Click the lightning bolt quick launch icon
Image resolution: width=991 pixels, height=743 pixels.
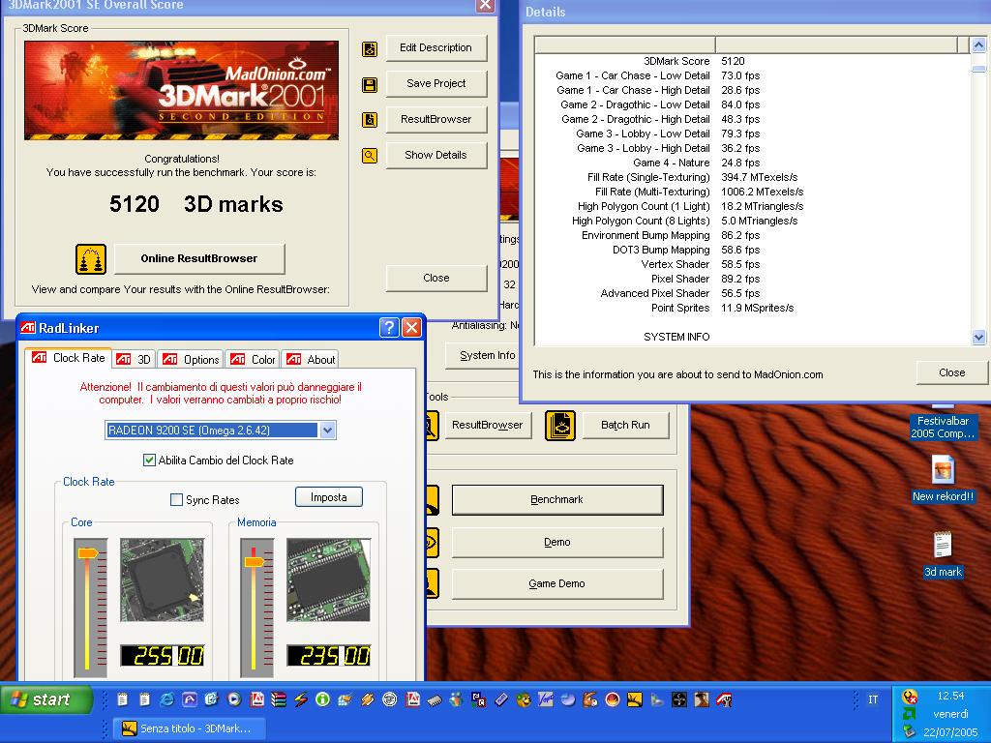301,699
